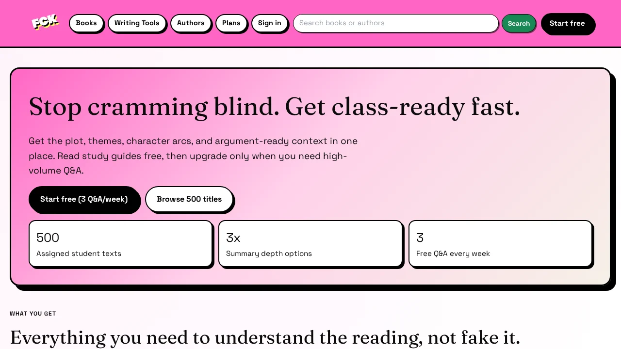Select Sign in from the navigation

(270, 23)
